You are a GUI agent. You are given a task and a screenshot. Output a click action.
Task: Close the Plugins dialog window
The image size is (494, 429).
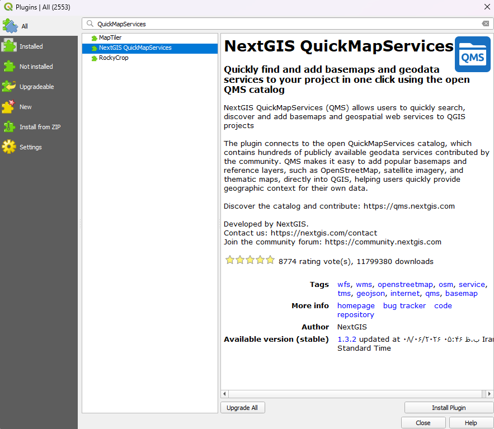click(487, 7)
